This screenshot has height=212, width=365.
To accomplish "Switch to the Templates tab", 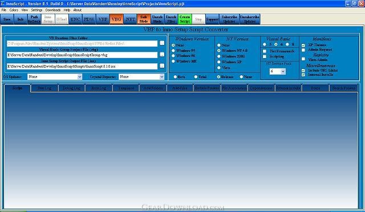I will coord(126,88).
